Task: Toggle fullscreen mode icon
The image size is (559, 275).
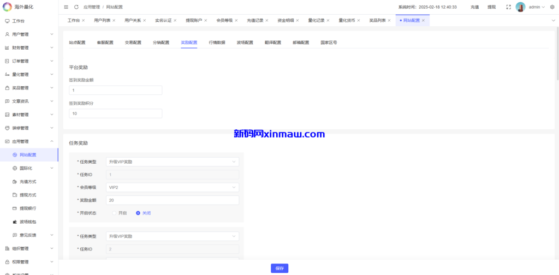Action: [x=509, y=7]
